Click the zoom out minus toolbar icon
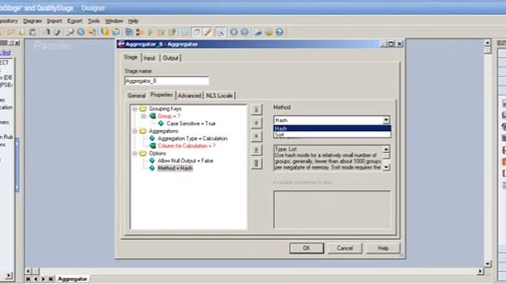The width and height of the screenshot is (506, 284). [x=245, y=32]
